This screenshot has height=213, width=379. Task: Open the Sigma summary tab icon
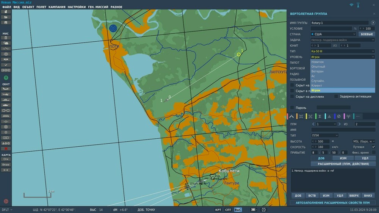point(320,116)
